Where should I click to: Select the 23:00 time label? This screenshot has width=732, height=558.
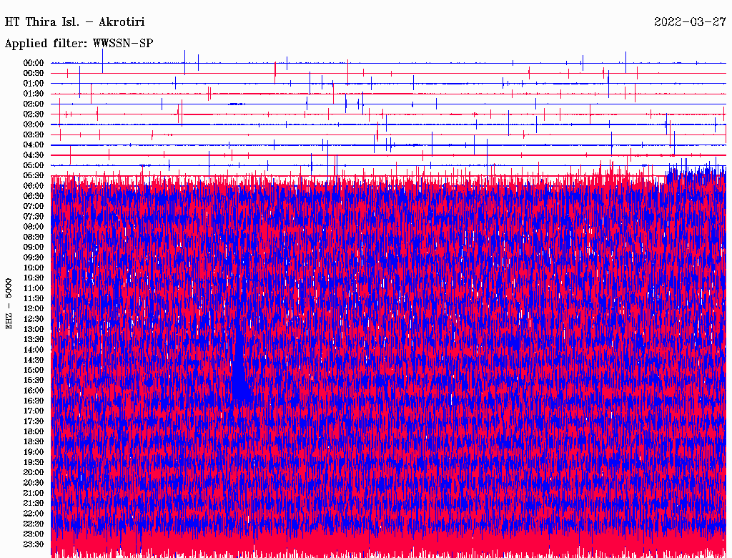pyautogui.click(x=34, y=534)
